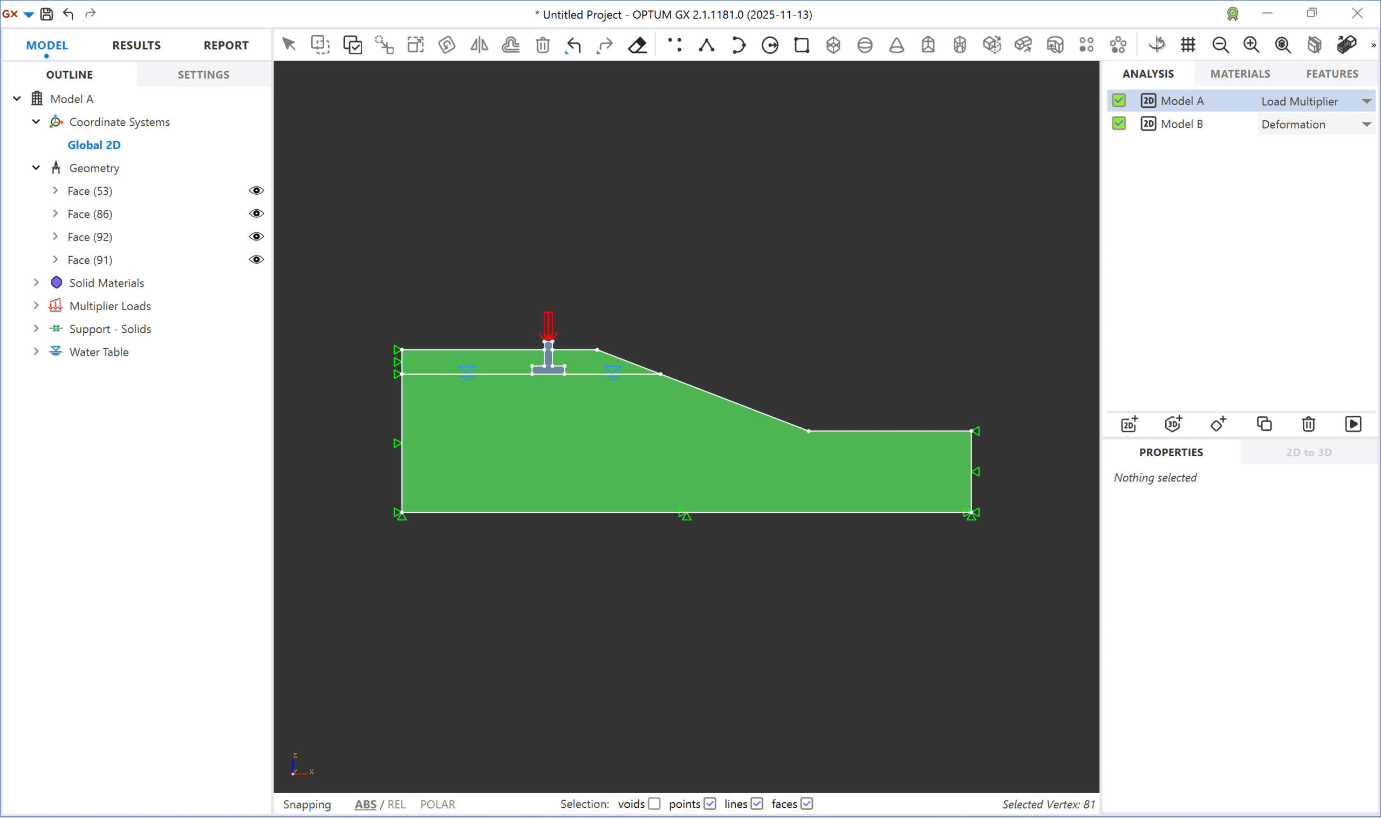Switch coordinate mode to REL

(x=396, y=804)
